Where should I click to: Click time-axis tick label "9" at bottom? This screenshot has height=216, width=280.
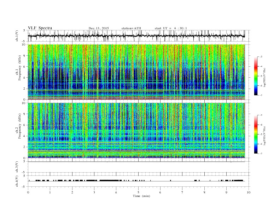click(x=226, y=192)
